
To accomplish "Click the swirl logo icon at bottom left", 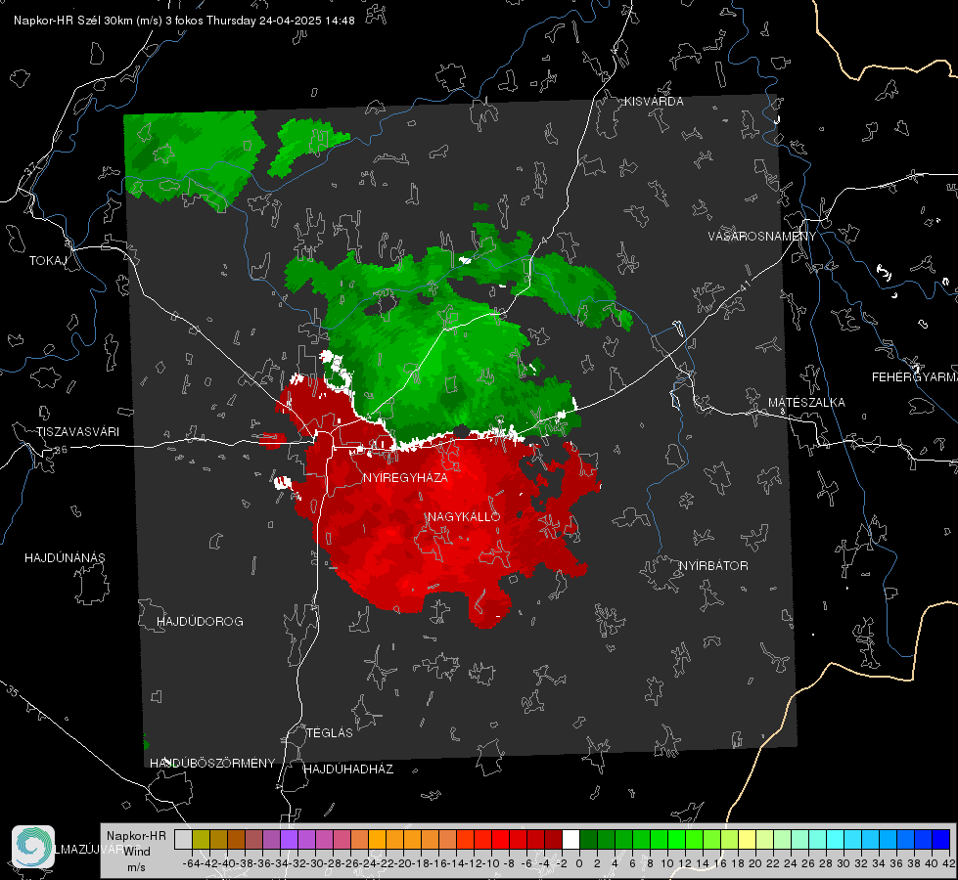I will pyautogui.click(x=33, y=847).
